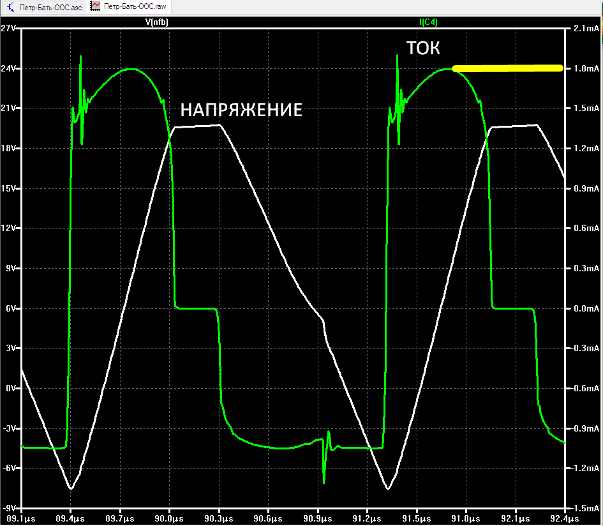Click the 2.1mA right axis label
The image size is (603, 526).
(x=586, y=28)
